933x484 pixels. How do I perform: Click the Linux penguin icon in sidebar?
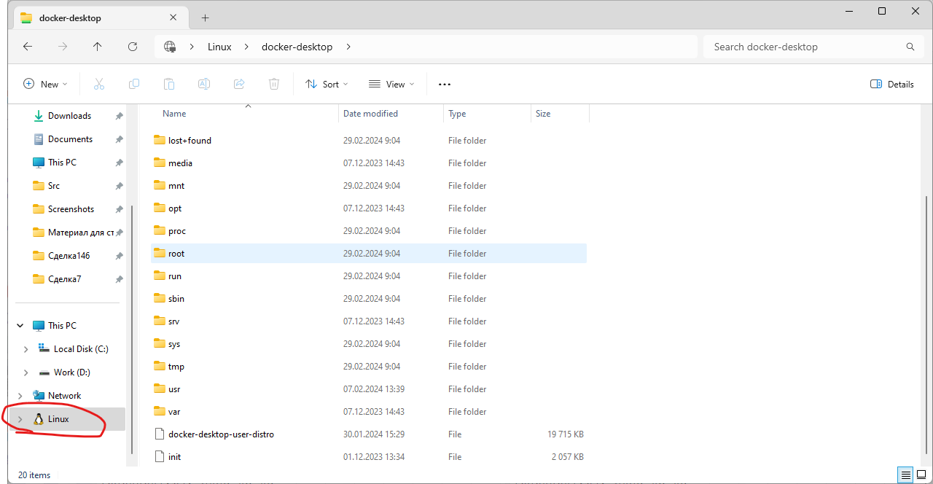point(39,419)
